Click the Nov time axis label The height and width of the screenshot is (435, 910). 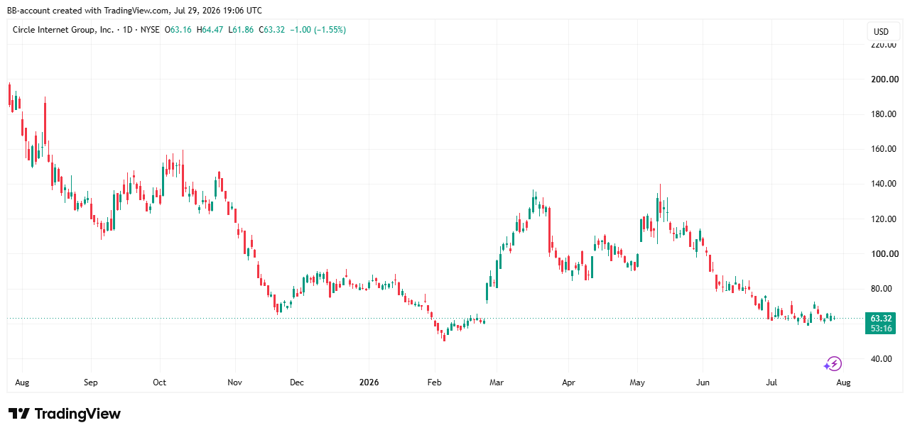point(235,382)
